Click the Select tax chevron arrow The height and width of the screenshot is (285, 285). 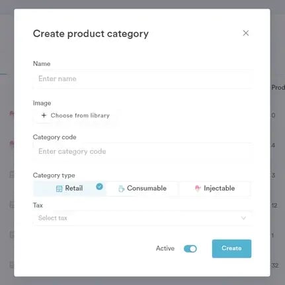243,218
